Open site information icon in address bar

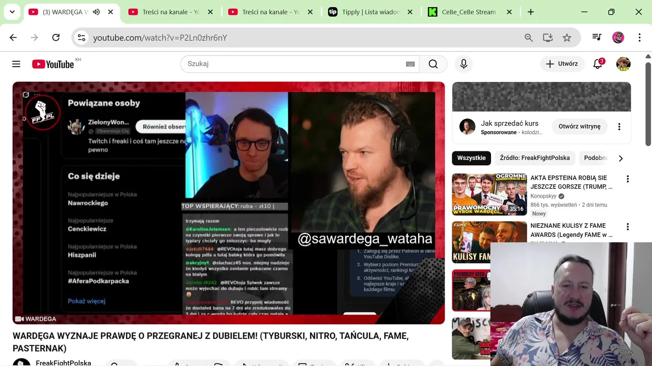coord(81,38)
